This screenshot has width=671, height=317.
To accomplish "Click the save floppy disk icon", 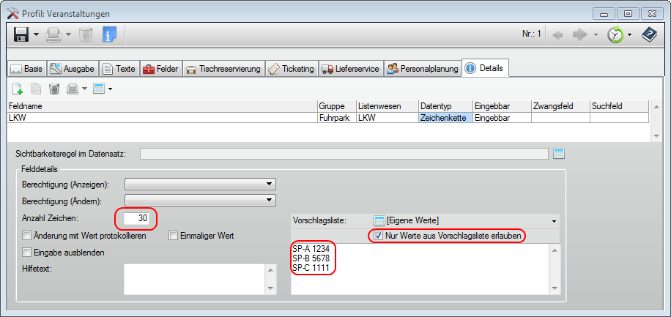I will [21, 34].
